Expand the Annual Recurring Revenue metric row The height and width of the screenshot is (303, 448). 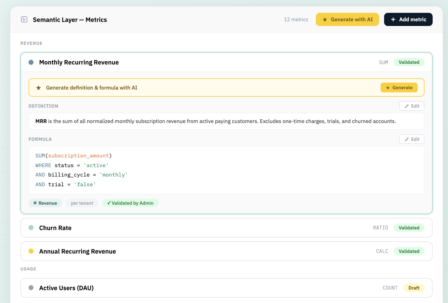tap(227, 251)
